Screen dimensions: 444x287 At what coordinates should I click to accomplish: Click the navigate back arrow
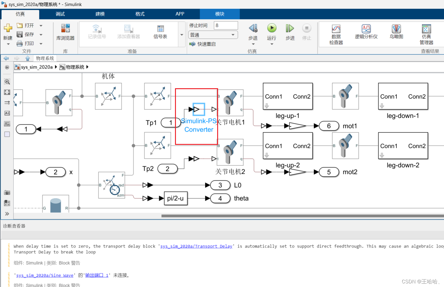coord(6,58)
